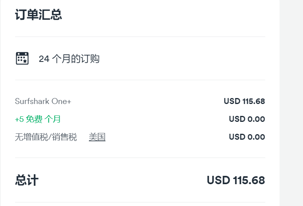Click USD 0.00 on the free months row
303x206 pixels.
click(x=247, y=119)
